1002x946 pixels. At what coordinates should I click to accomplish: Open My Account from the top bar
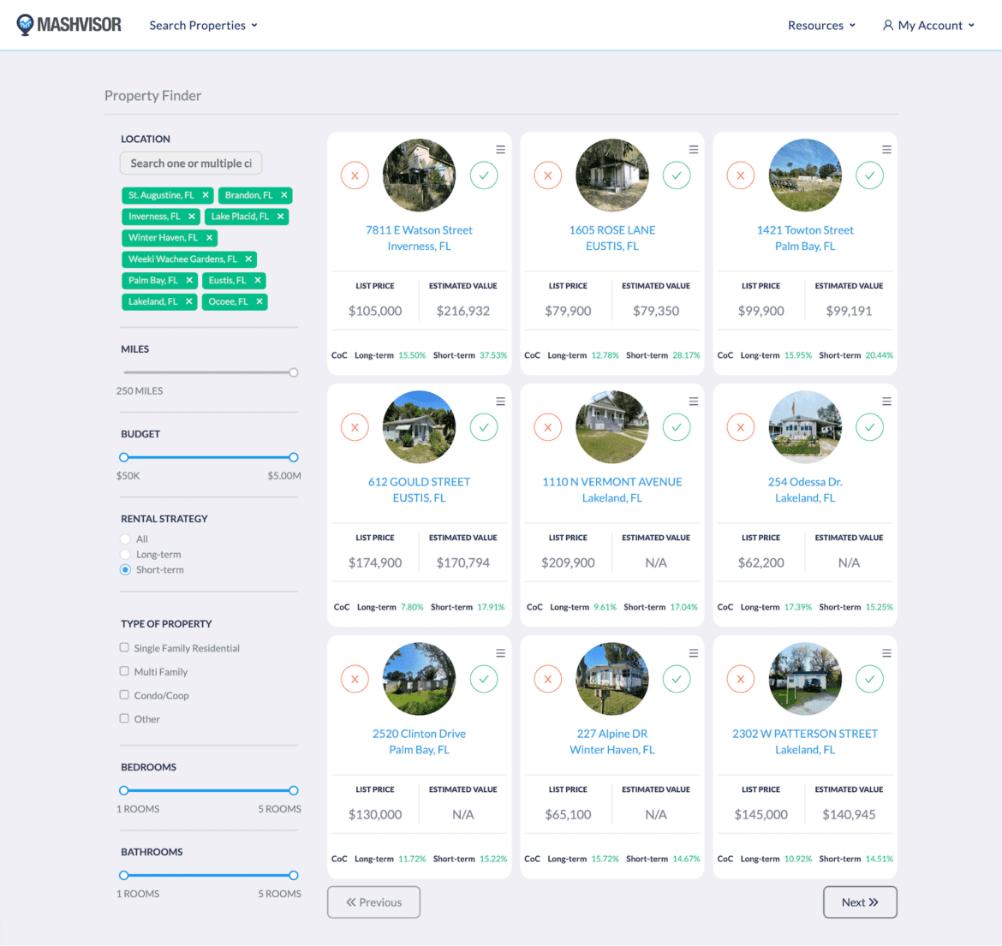(928, 25)
